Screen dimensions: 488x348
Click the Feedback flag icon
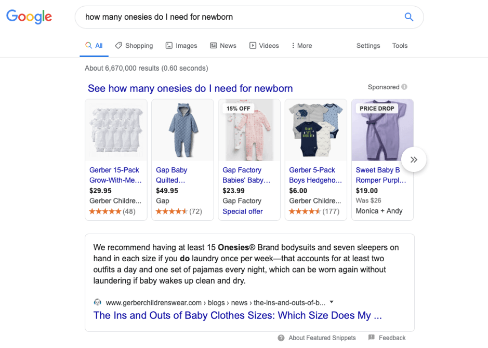click(371, 338)
